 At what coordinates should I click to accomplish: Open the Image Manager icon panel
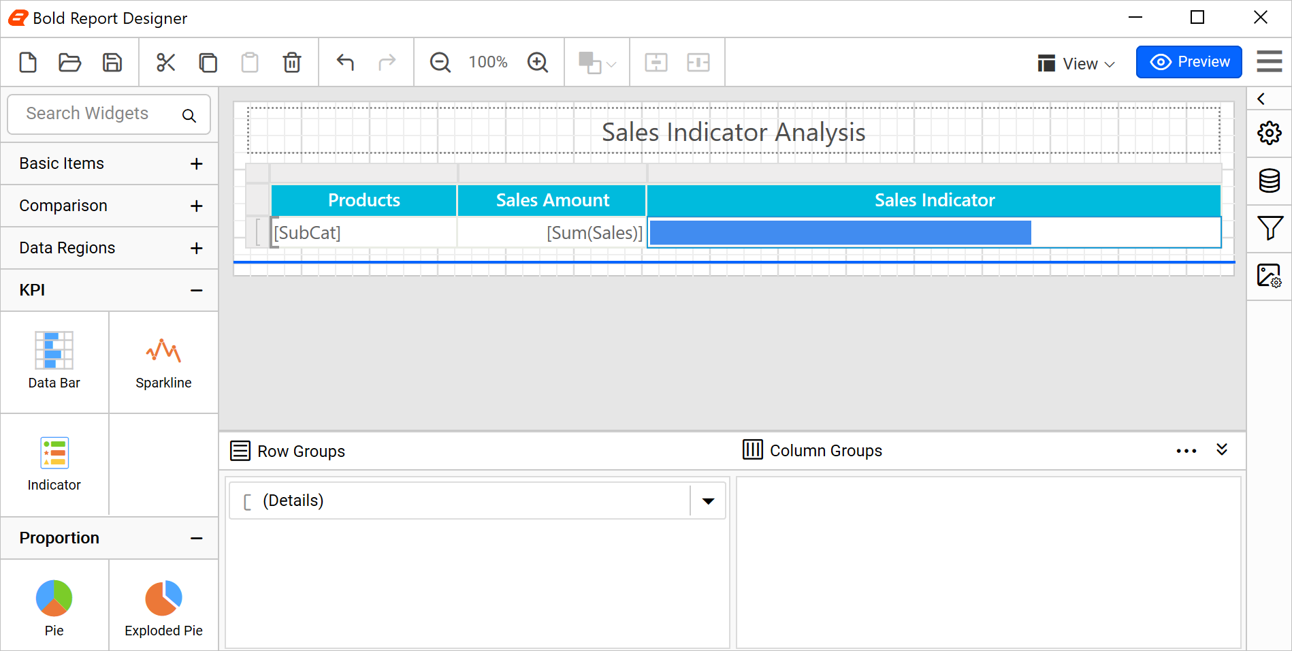(x=1270, y=276)
